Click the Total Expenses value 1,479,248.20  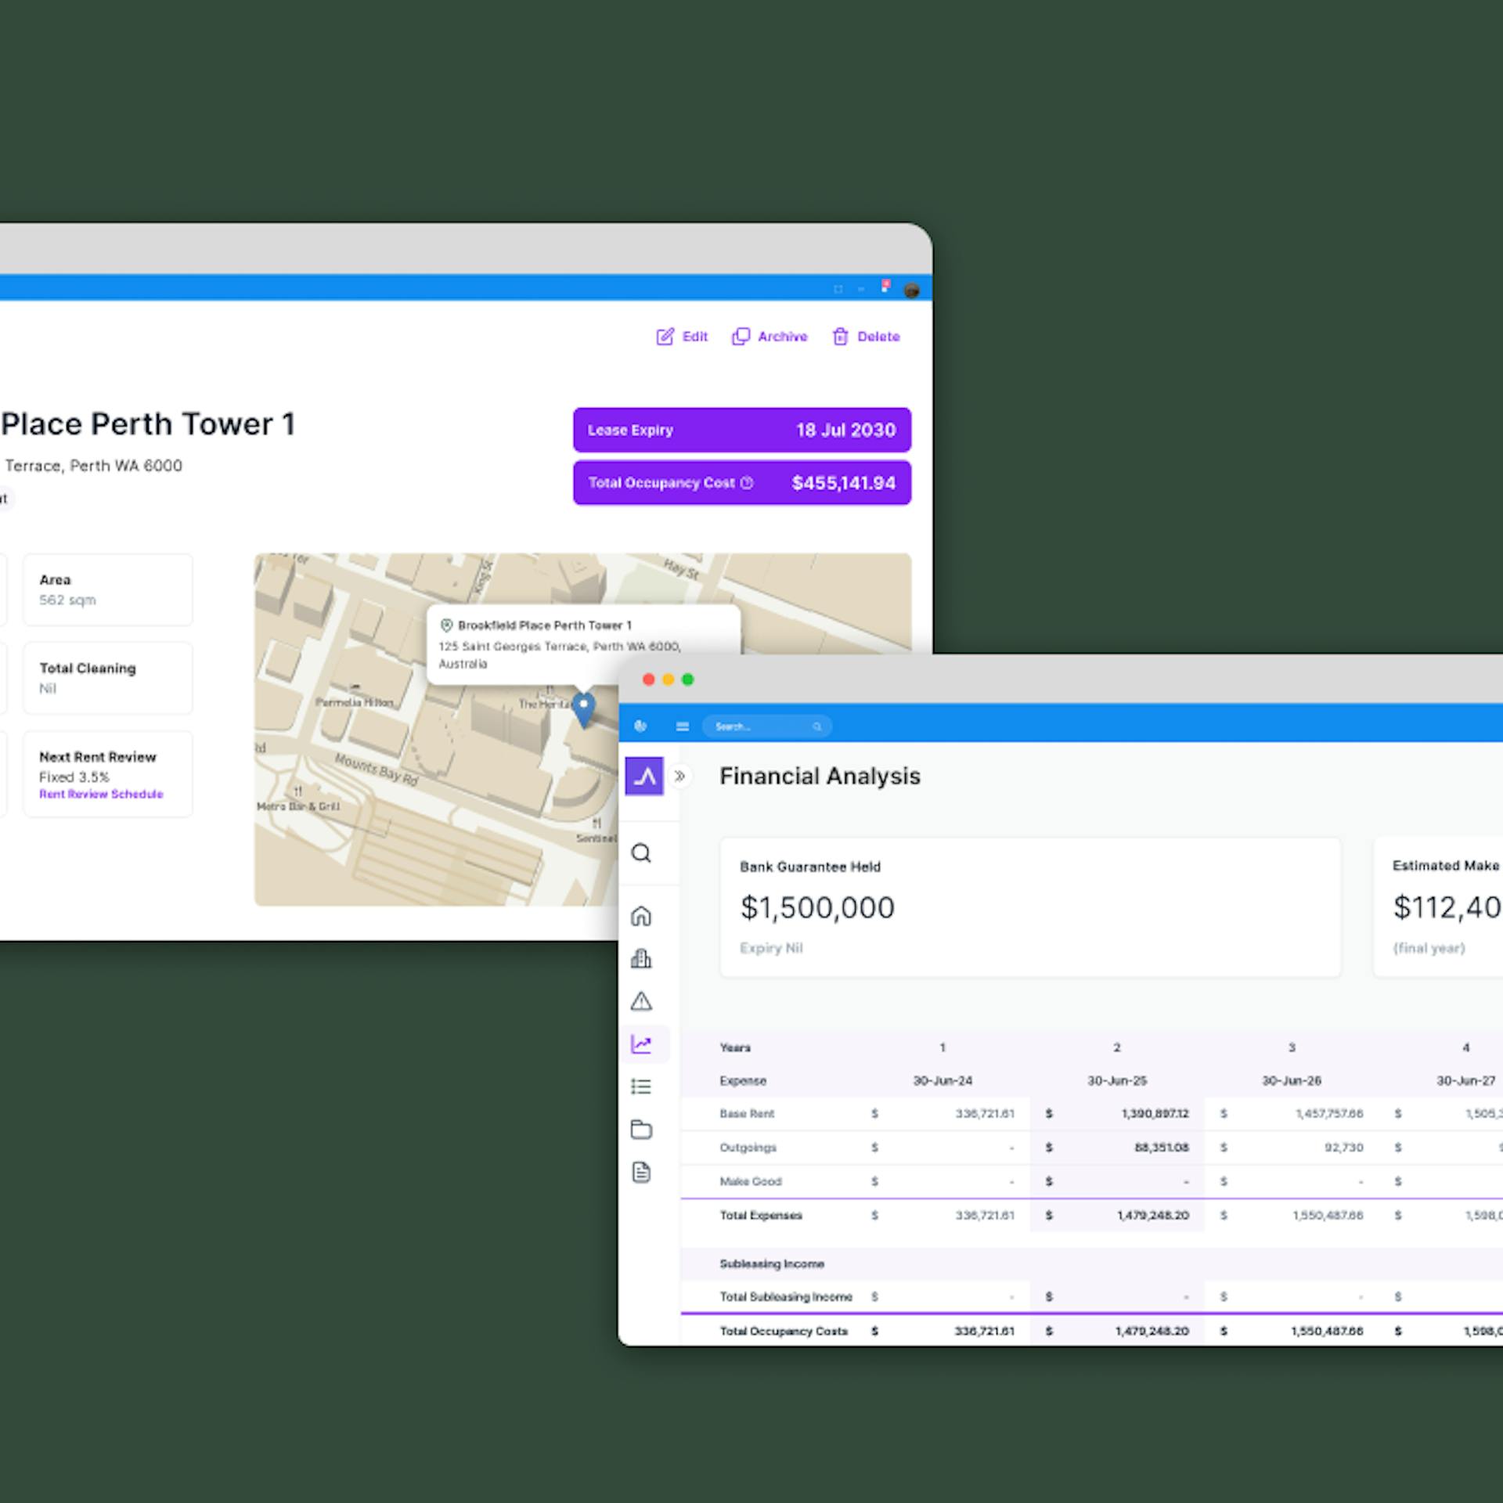pos(1153,1215)
